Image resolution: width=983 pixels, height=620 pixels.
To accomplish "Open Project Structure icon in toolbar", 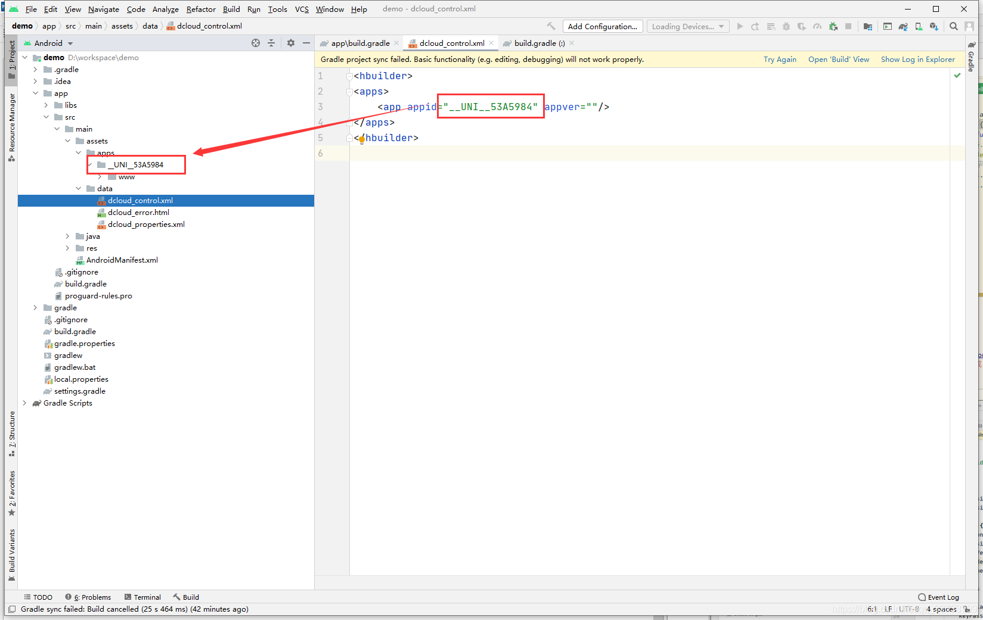I will pos(868,26).
